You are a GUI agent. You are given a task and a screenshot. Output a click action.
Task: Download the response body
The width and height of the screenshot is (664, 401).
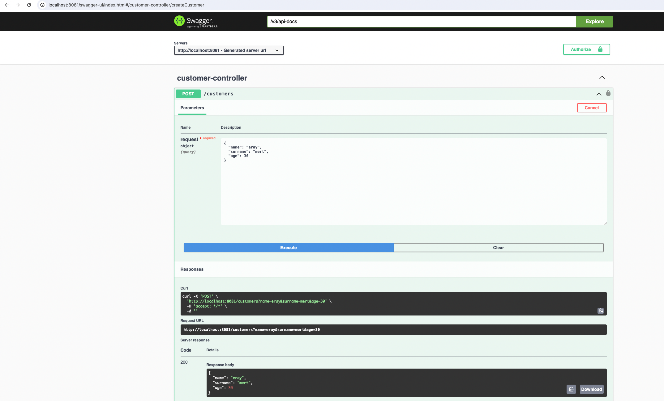click(x=591, y=389)
